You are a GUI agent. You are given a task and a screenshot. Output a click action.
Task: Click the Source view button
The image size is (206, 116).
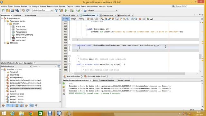click(x=66, y=19)
